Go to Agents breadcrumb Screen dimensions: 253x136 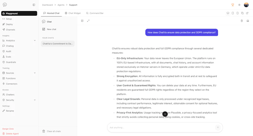click(x=61, y=5)
